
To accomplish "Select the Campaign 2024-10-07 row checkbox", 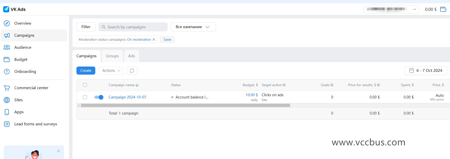I will click(85, 97).
